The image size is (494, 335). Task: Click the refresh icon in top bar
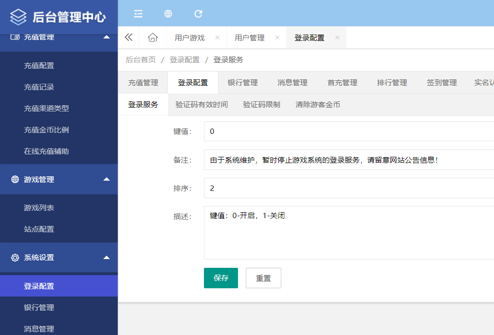pos(198,14)
